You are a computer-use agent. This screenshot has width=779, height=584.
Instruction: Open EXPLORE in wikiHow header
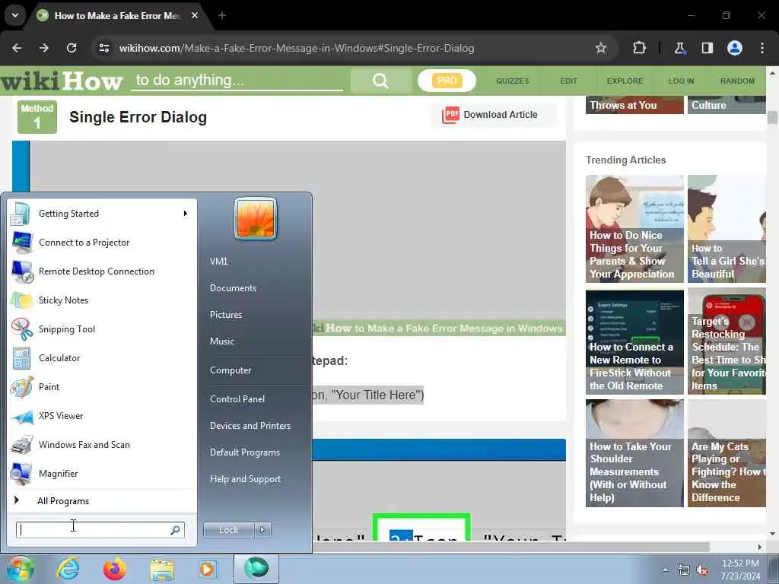point(625,81)
